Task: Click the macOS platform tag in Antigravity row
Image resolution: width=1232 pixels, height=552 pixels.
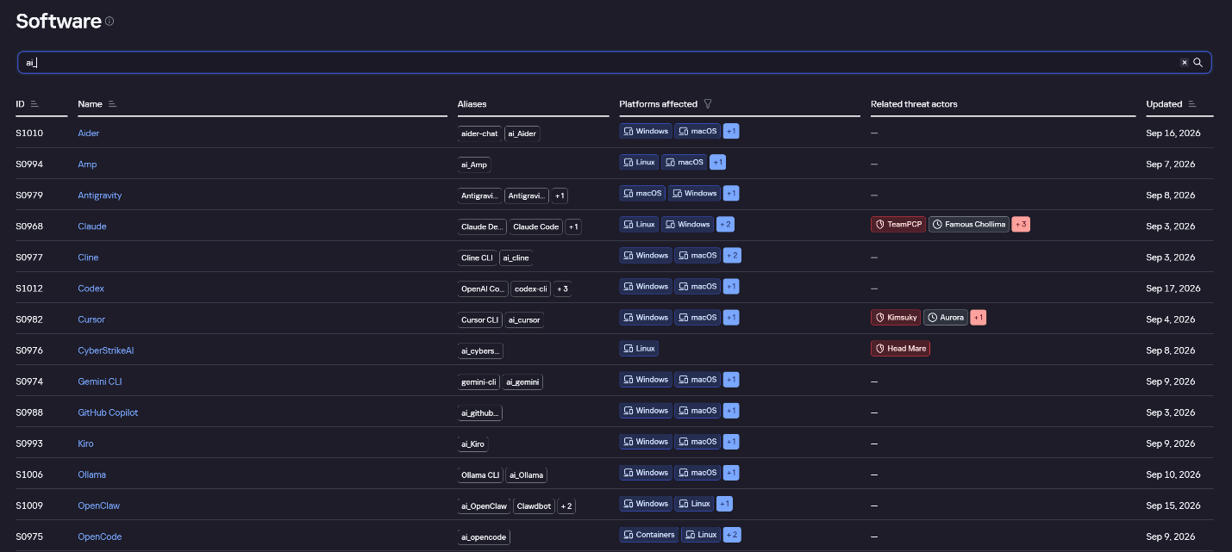Action: click(642, 193)
